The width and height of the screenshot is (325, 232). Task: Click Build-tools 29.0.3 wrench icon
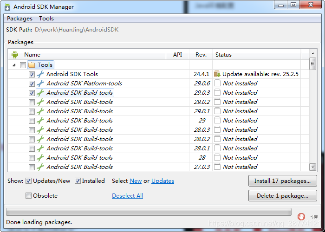point(40,93)
